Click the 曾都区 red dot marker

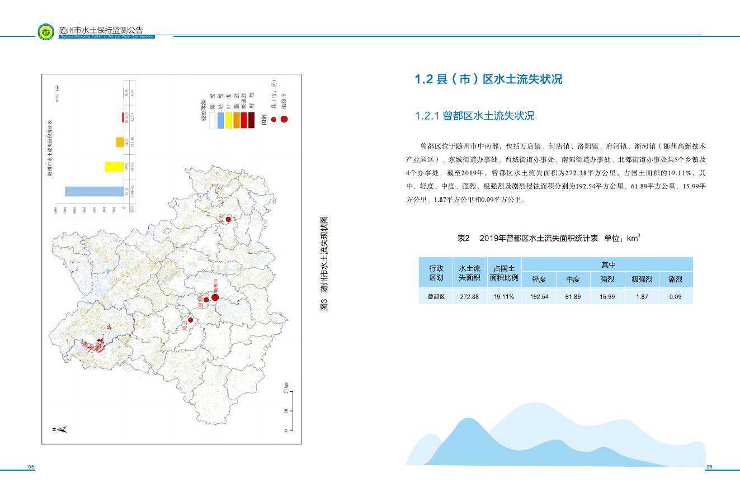click(206, 300)
